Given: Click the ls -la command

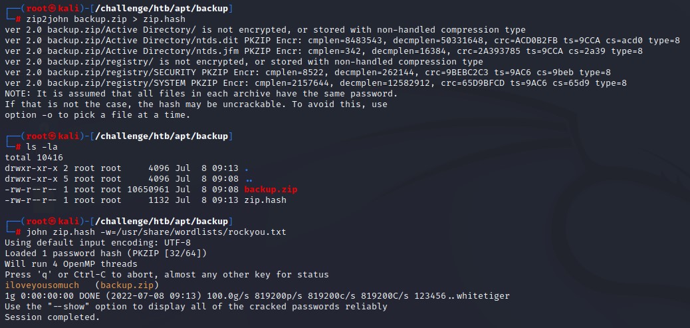Looking at the screenshot, I should coord(42,146).
